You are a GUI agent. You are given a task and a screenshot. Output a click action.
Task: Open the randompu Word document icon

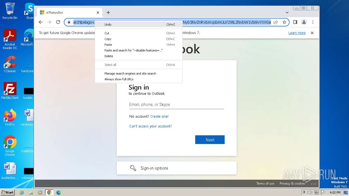pos(28,118)
